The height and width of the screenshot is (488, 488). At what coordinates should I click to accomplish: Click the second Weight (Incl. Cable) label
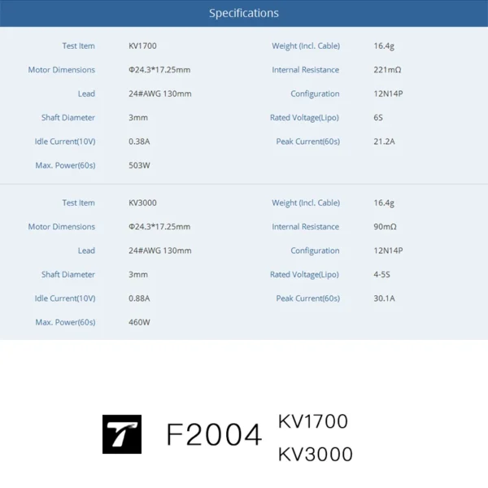tap(306, 203)
